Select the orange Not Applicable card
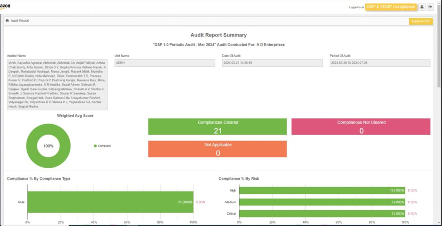Screen dimensions: 442x226 (218, 149)
